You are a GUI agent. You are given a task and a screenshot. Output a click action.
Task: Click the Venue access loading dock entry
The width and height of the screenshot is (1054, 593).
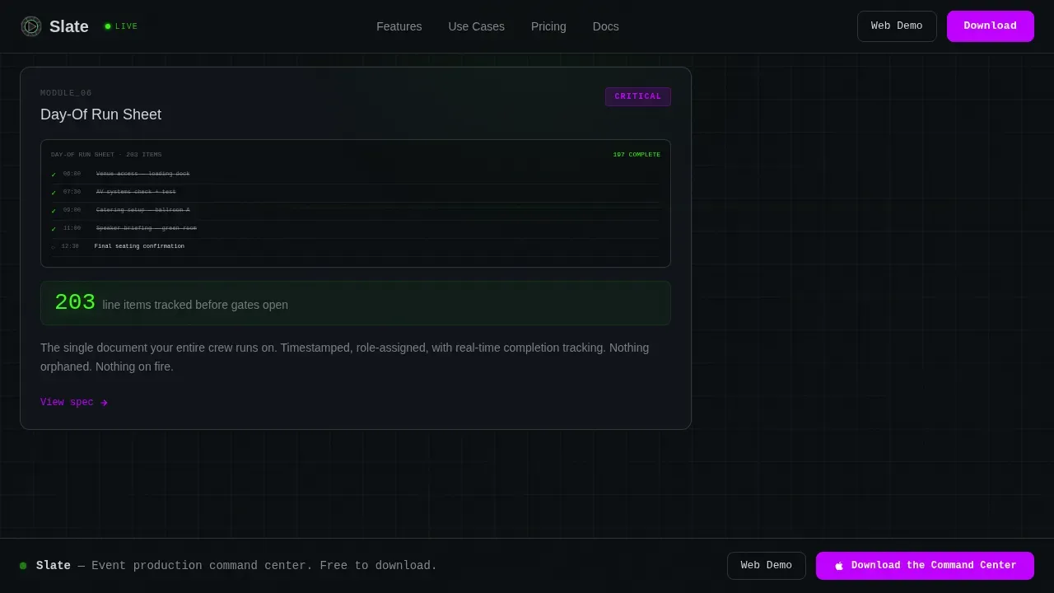(x=142, y=174)
